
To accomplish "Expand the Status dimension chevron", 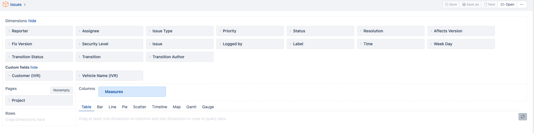I will point(290,31).
